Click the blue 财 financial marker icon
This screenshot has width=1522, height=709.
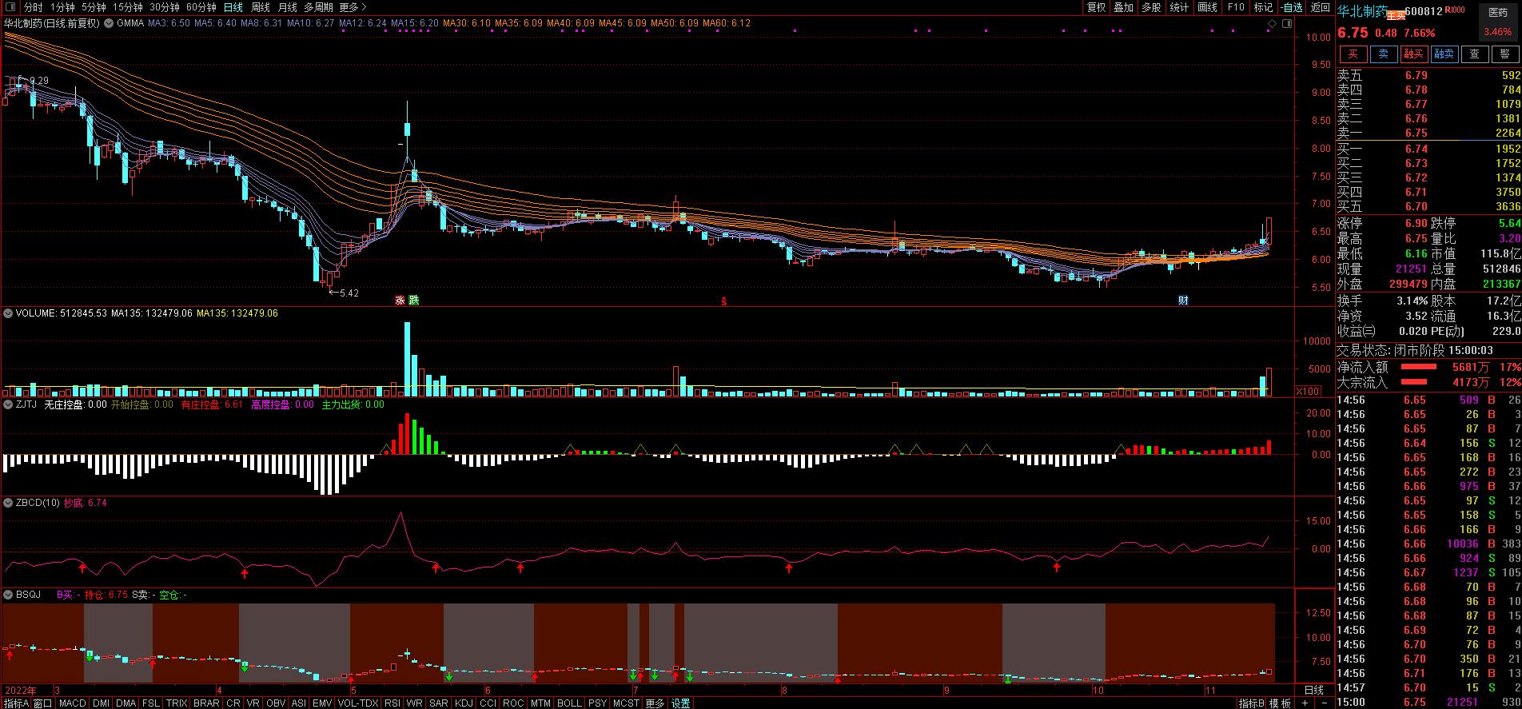click(1183, 301)
